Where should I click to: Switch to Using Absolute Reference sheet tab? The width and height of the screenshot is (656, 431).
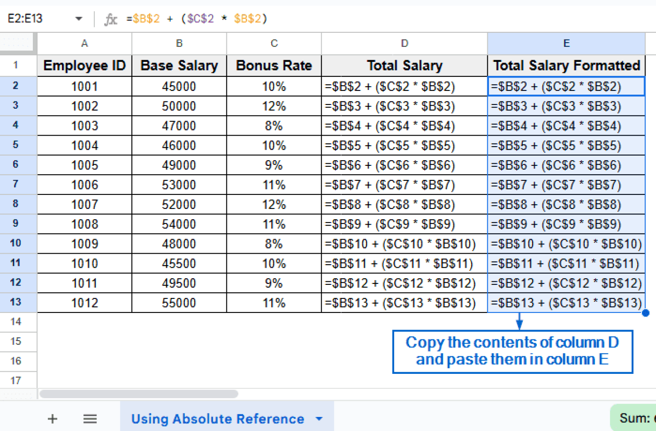pos(217,419)
